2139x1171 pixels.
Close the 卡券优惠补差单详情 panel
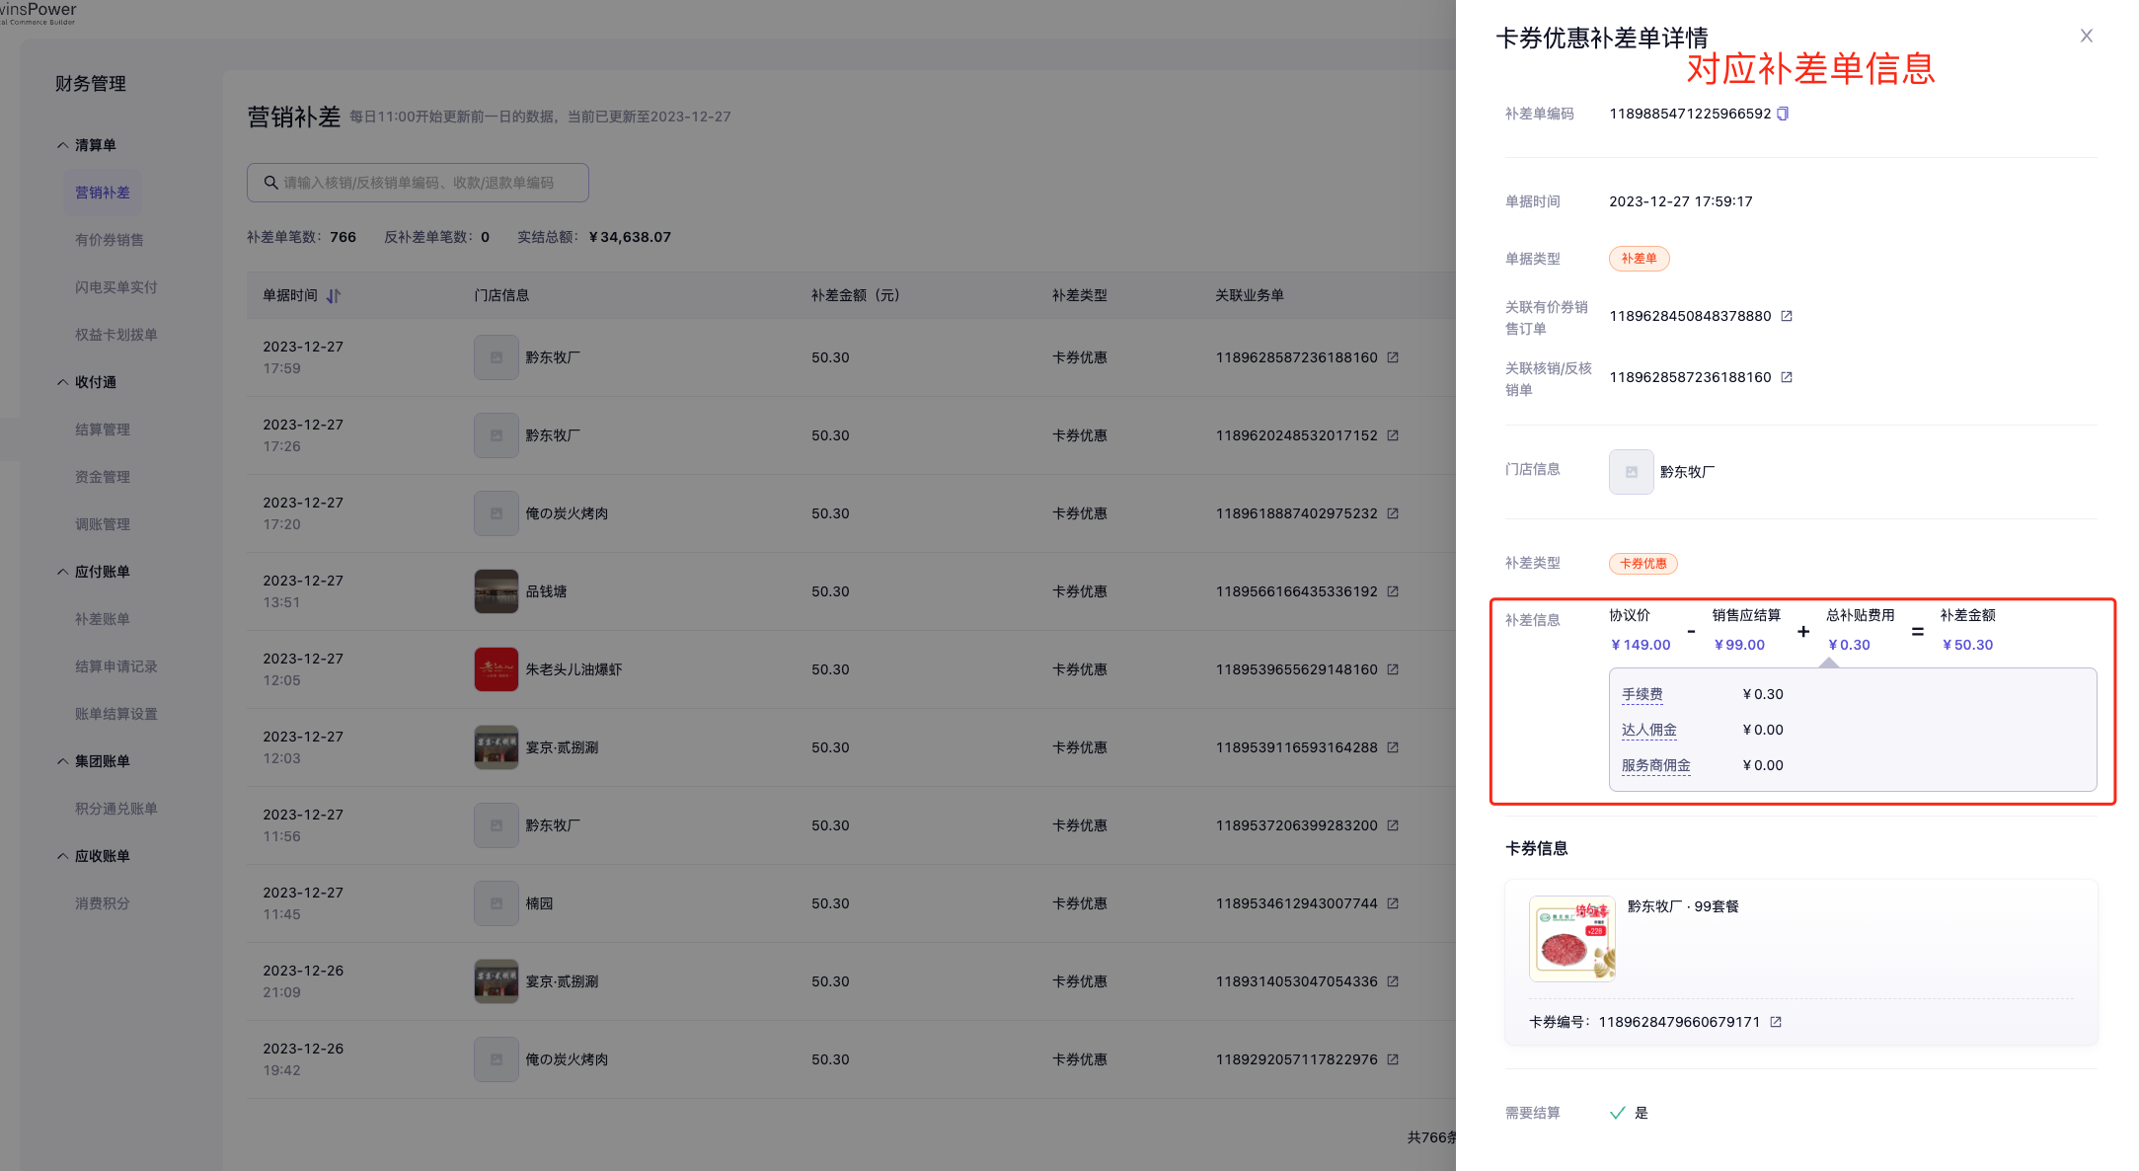click(2086, 36)
